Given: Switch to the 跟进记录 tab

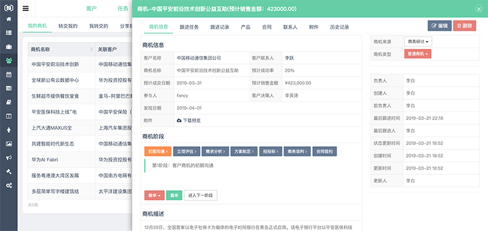Looking at the screenshot, I should (220, 27).
